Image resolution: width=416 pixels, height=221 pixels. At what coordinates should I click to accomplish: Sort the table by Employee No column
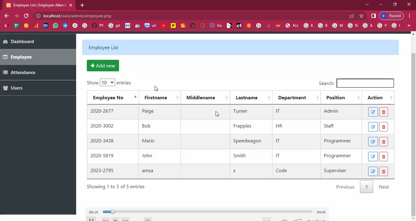(x=112, y=98)
